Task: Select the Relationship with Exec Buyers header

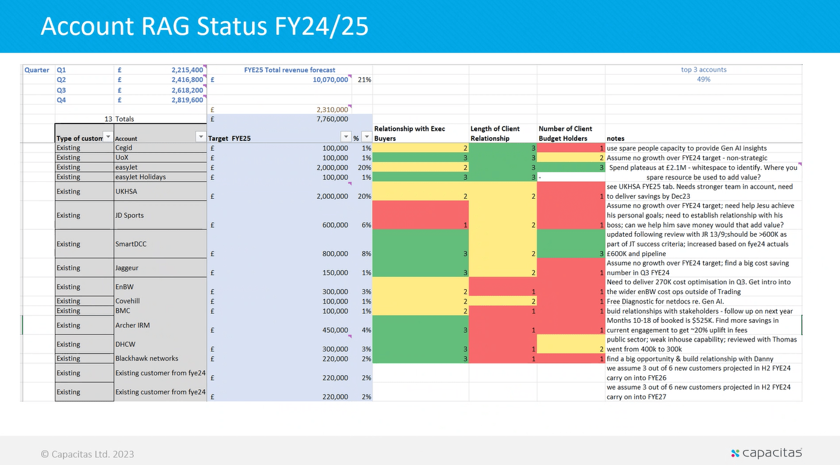Action: click(421, 133)
